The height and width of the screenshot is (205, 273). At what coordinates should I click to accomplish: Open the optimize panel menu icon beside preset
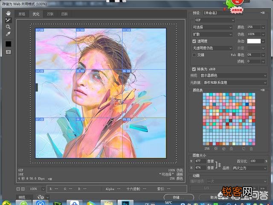coord(263,13)
